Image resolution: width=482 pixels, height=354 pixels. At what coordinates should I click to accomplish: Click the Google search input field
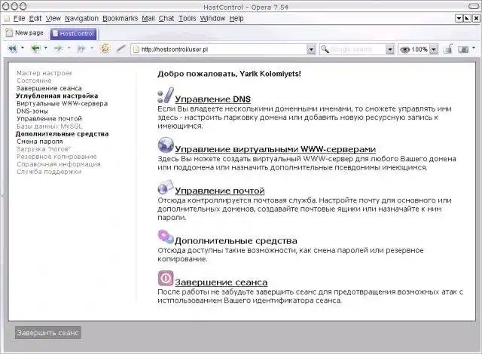pos(358,49)
